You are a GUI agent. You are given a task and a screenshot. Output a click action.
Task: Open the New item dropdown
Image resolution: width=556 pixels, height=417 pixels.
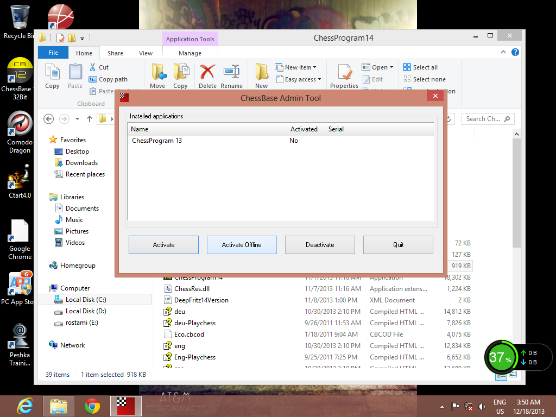296,67
